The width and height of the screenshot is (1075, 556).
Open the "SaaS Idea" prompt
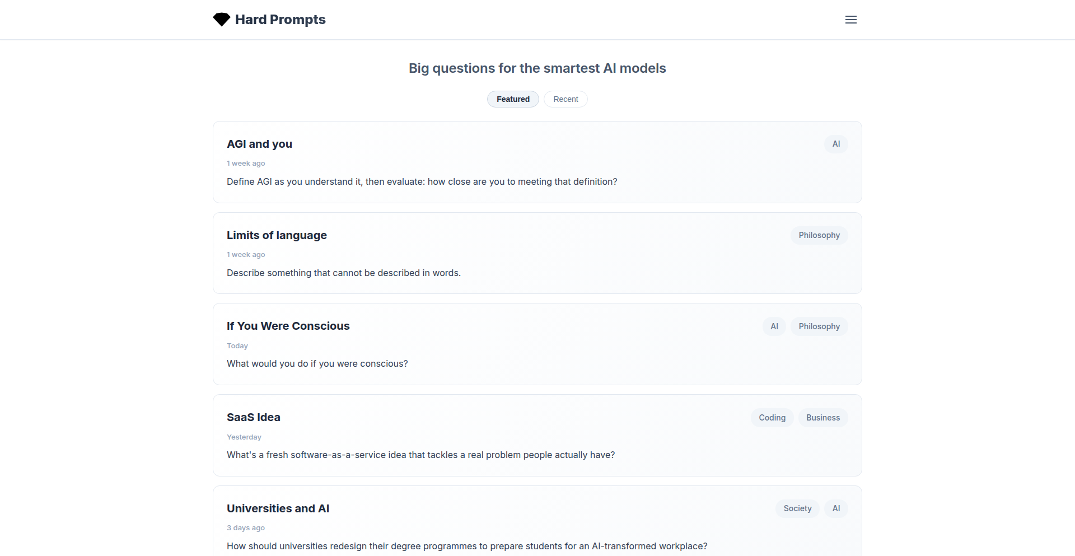(253, 417)
